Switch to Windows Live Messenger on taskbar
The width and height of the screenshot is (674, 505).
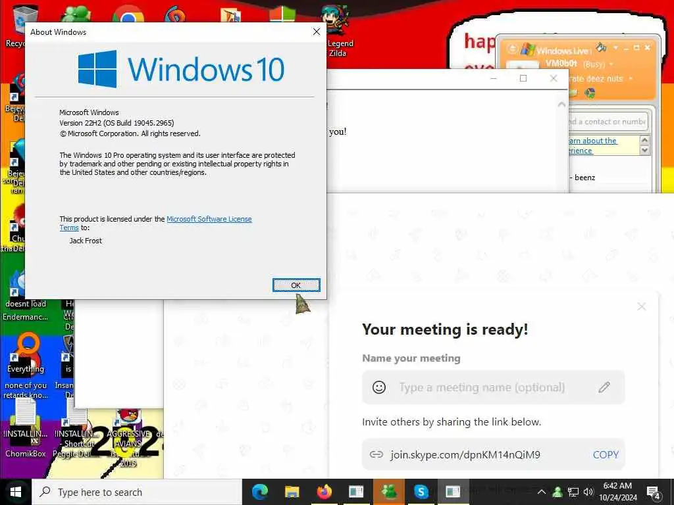pos(389,492)
